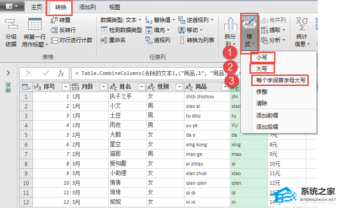Switch to the 主页 ribbon tab

click(x=37, y=7)
